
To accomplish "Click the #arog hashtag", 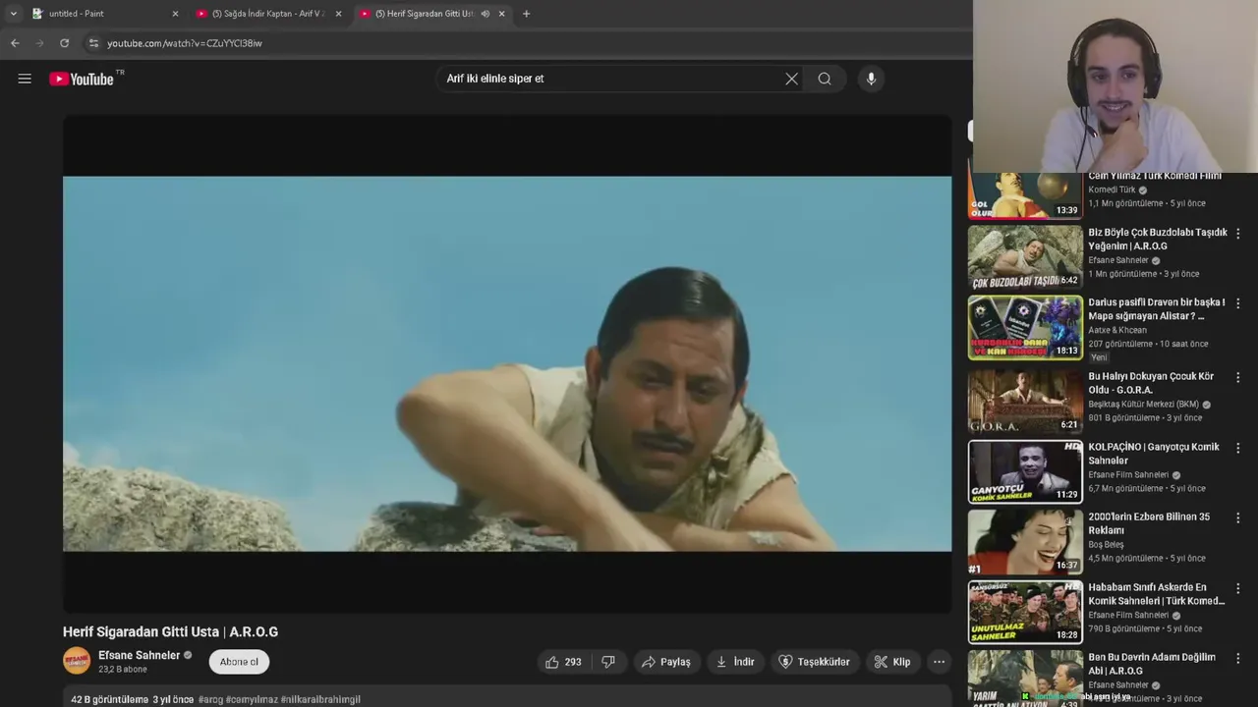I will [210, 699].
